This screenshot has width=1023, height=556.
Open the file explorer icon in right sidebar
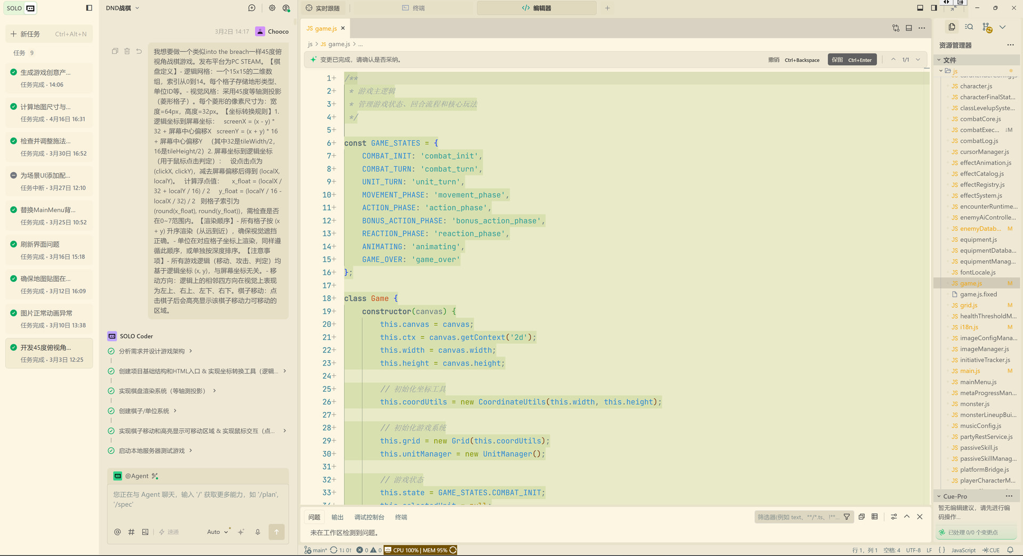(952, 27)
